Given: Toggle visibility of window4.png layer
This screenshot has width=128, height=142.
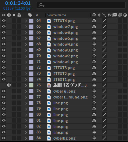Looking at the screenshot, I should pyautogui.click(x=4, y=44).
